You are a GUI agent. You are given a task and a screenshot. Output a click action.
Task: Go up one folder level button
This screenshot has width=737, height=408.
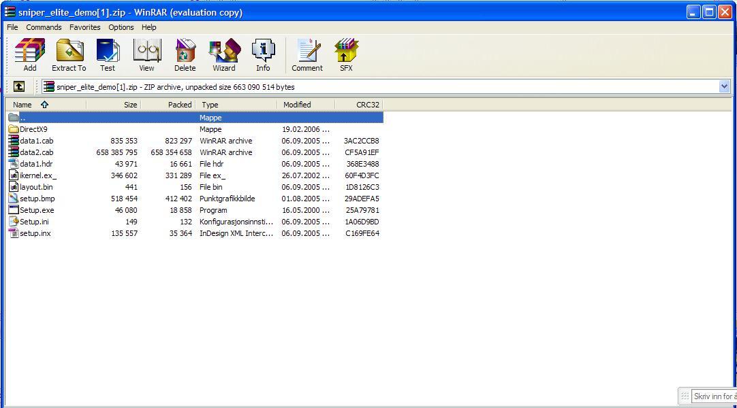point(19,86)
